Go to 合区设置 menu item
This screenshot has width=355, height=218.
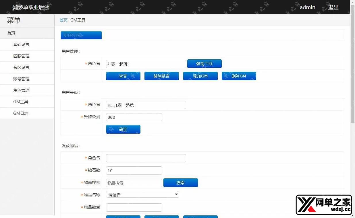(x=21, y=67)
